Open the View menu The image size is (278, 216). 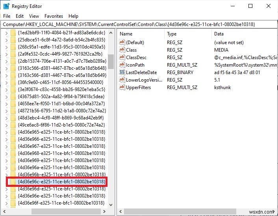tap(34, 16)
